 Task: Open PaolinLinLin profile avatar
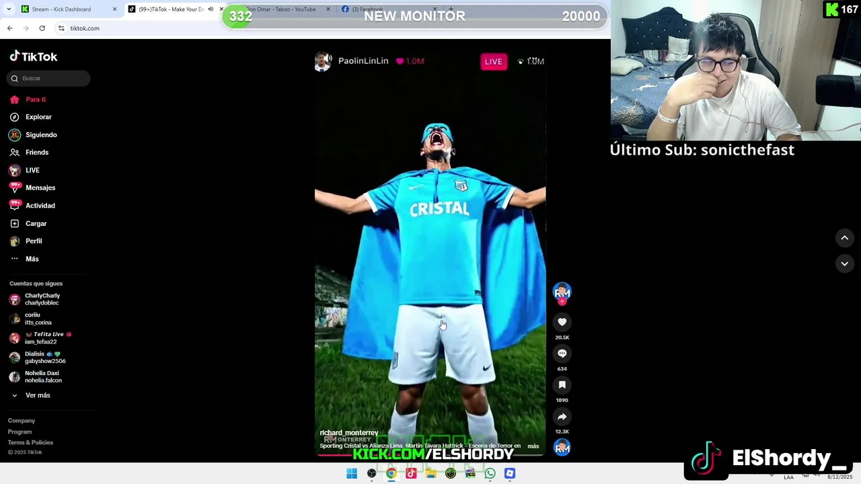(323, 62)
